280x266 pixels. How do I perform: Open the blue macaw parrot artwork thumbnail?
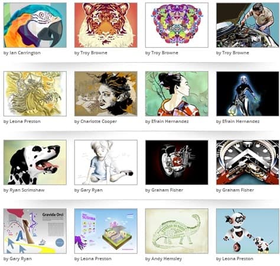coord(35,25)
